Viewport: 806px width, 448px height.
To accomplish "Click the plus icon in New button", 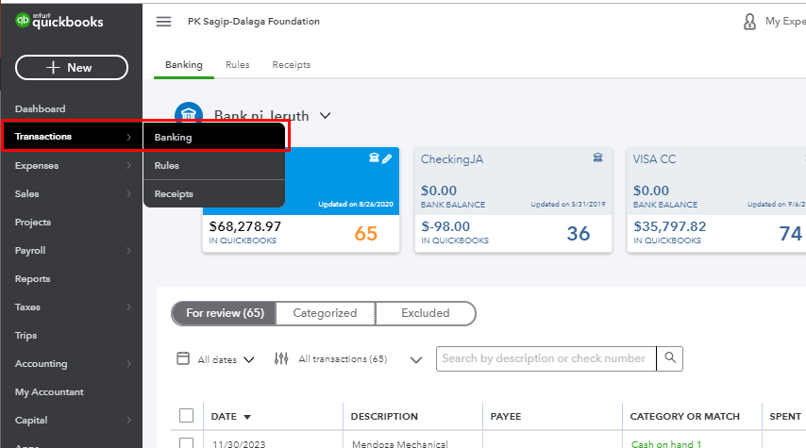I will (x=53, y=67).
